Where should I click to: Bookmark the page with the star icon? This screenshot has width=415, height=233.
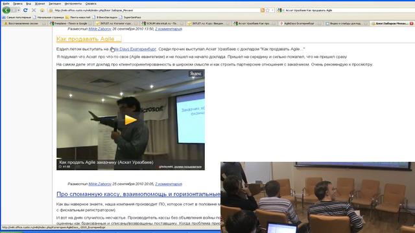click(x=267, y=10)
